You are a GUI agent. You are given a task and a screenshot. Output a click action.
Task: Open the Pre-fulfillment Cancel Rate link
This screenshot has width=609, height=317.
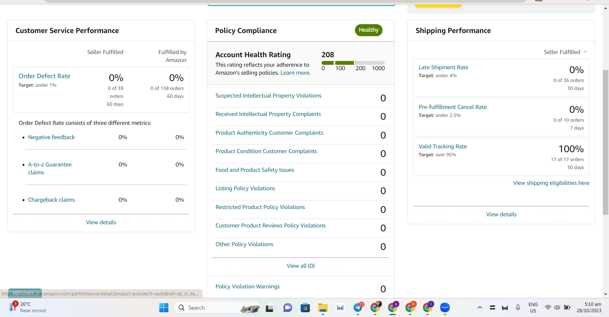pyautogui.click(x=453, y=107)
